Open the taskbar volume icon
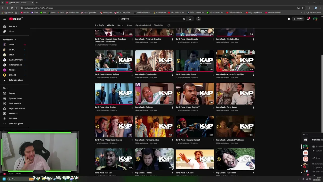This screenshot has width=323, height=182. click(x=310, y=179)
